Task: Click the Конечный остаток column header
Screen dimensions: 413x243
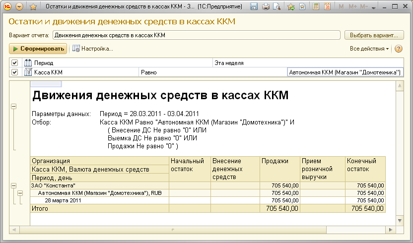Action: click(x=365, y=169)
